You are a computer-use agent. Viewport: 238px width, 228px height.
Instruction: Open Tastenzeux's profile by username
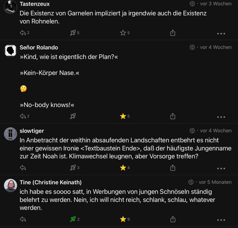tap(35, 4)
